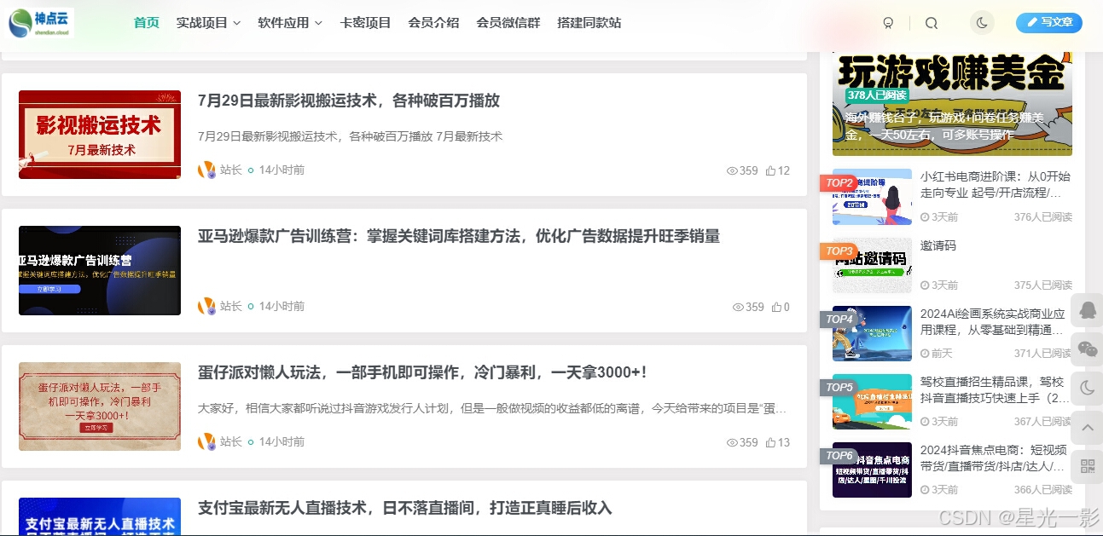Open TOP6 2024抖音焦点电商 sidebar link
Screen dimensions: 1103x536
tap(996, 458)
